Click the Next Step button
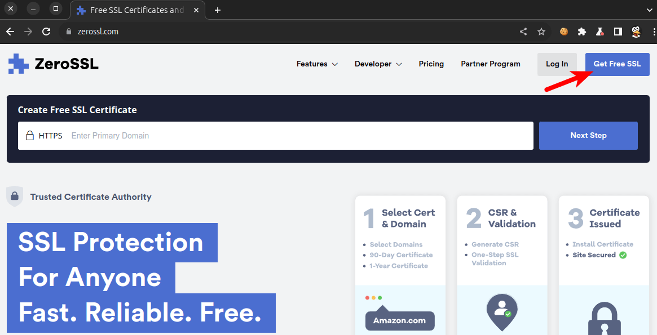Image resolution: width=657 pixels, height=335 pixels. (x=588, y=136)
